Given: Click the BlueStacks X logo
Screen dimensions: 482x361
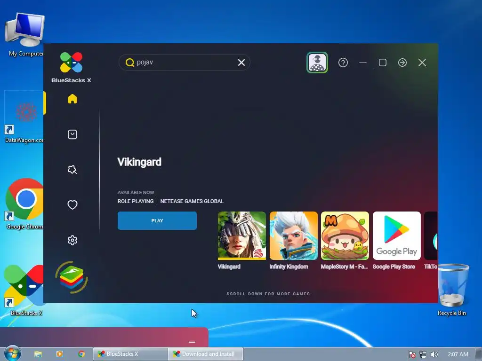Looking at the screenshot, I should 72,67.
